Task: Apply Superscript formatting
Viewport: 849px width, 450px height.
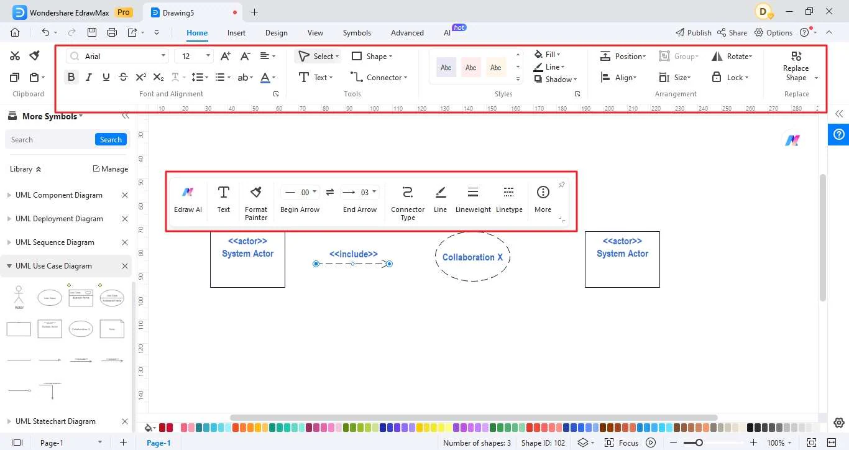Action: (141, 77)
